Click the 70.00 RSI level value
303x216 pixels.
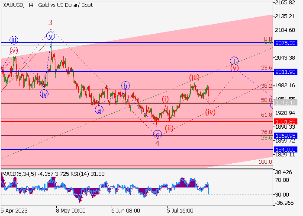(x=282, y=180)
